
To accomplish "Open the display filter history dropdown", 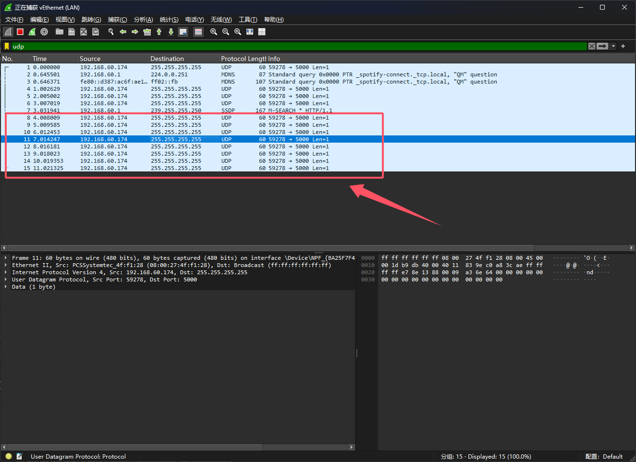I will coord(613,46).
